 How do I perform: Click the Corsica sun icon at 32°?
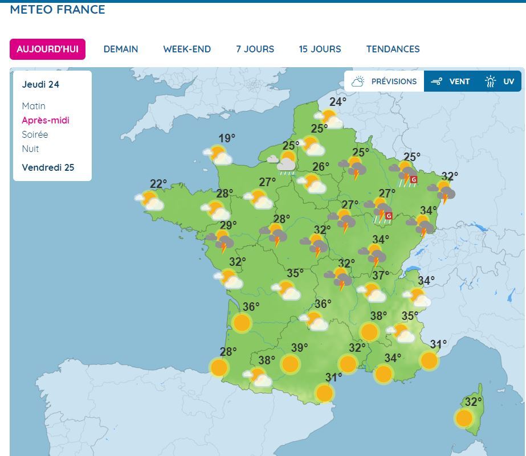click(464, 418)
